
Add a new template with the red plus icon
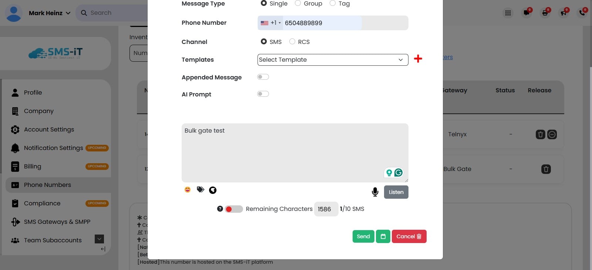(x=418, y=59)
